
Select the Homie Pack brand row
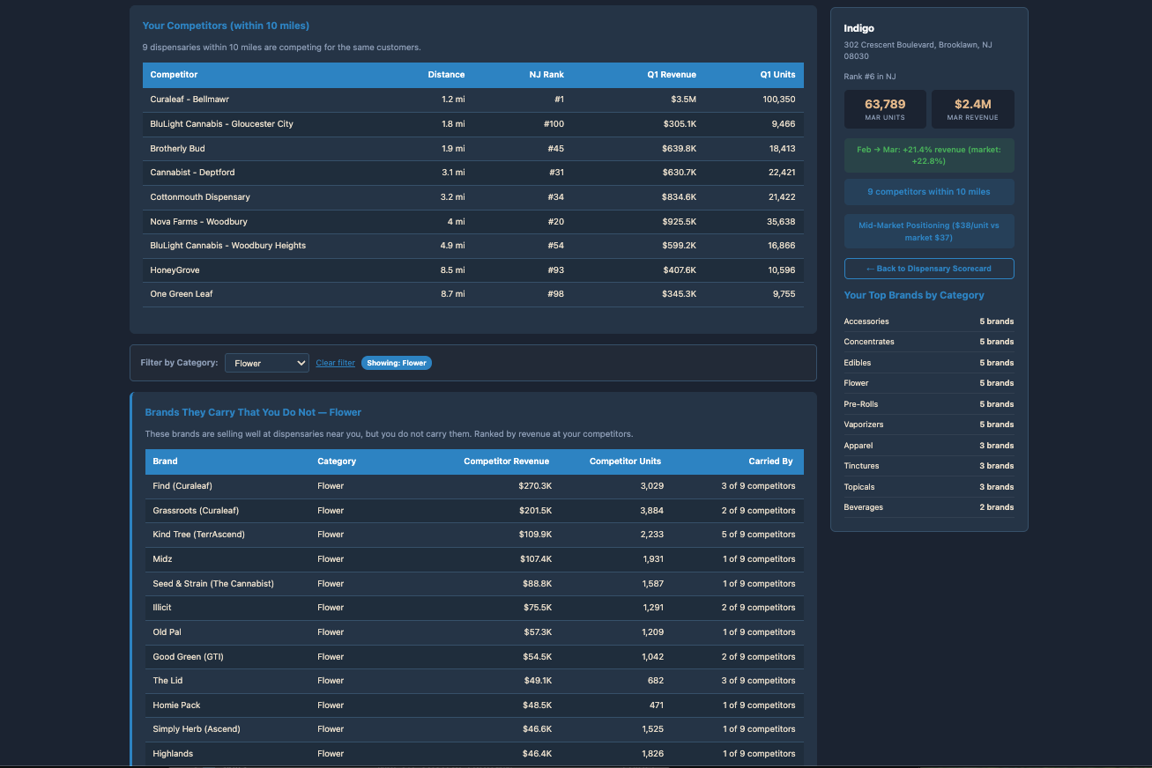click(x=474, y=705)
